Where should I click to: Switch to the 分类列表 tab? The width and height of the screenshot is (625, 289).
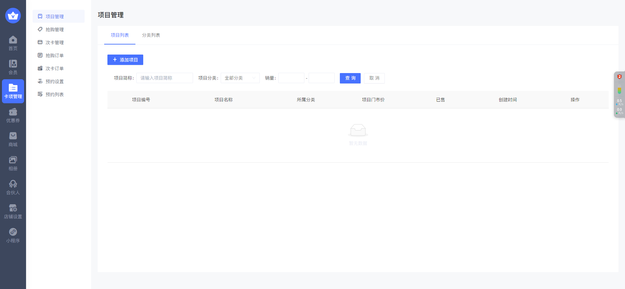tap(151, 35)
